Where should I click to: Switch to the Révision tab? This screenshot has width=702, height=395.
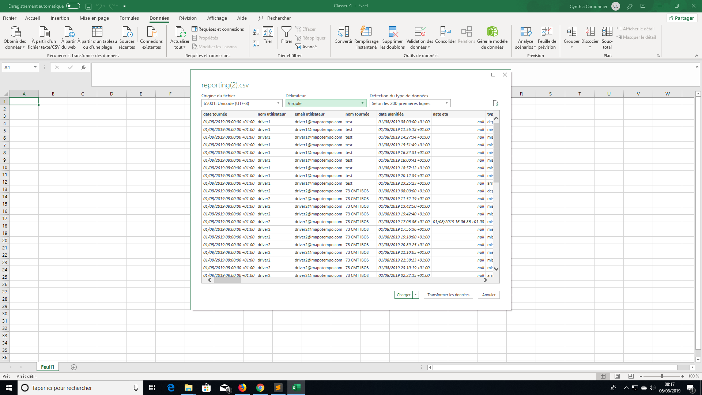tap(188, 18)
